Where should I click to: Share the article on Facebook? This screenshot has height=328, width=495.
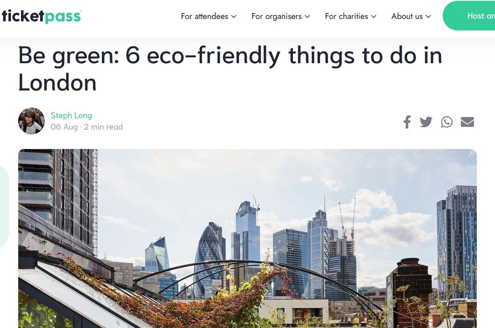pos(407,122)
